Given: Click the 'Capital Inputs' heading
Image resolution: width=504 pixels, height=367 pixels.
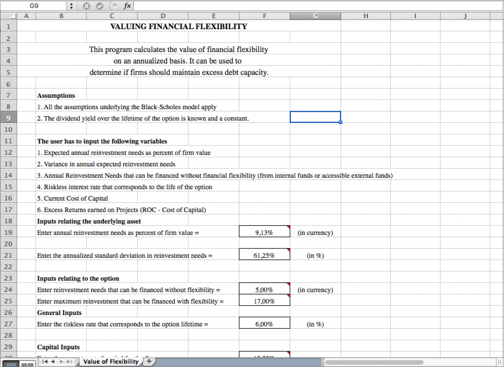Looking at the screenshot, I should (58, 347).
